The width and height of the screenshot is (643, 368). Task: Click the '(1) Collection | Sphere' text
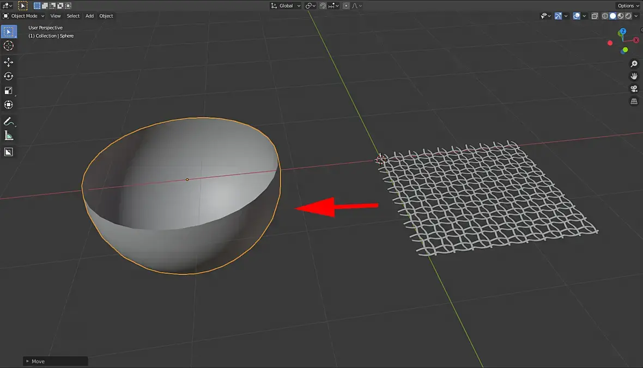(x=51, y=35)
